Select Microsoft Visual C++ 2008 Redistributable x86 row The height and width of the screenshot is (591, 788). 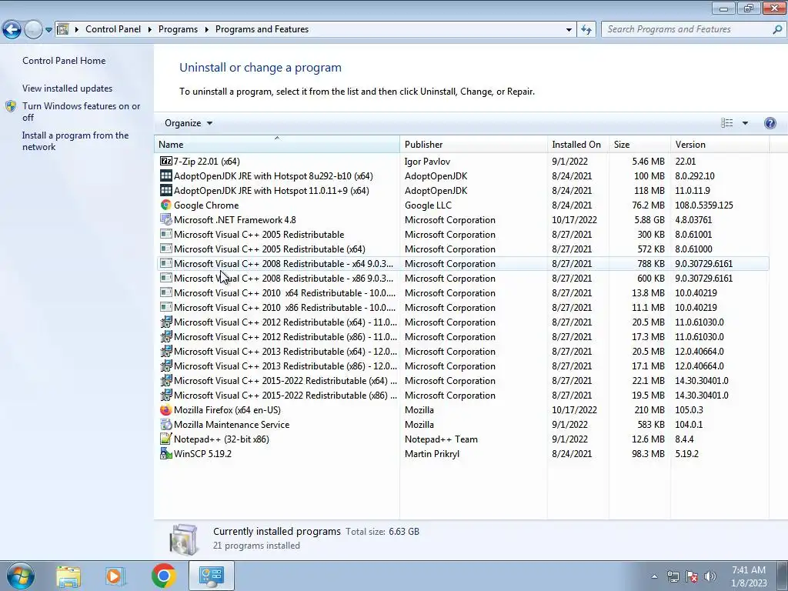pyautogui.click(x=463, y=279)
